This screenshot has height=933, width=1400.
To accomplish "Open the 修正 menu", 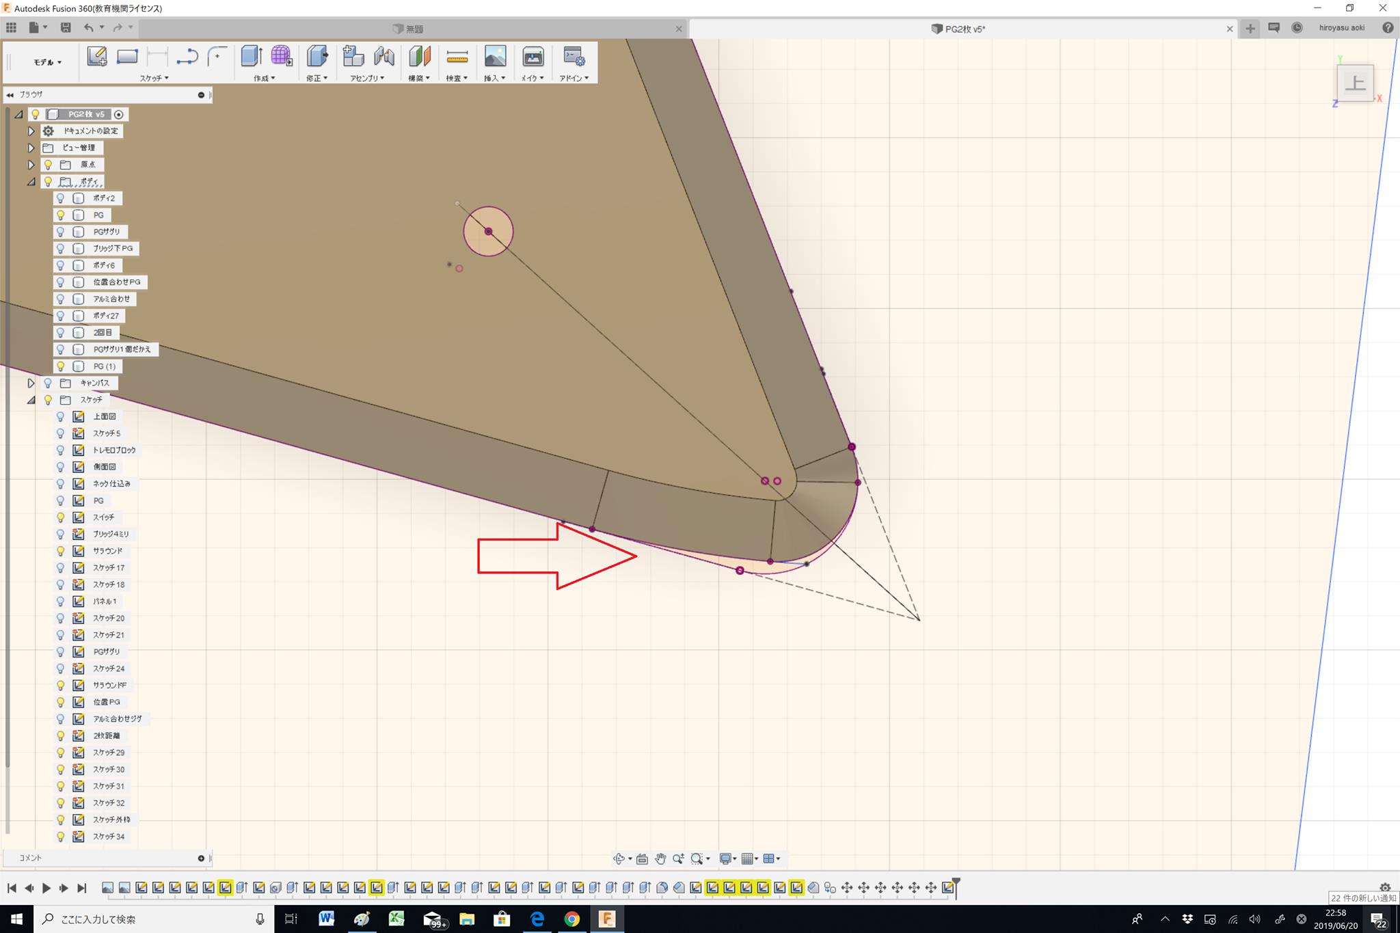I will tap(317, 78).
